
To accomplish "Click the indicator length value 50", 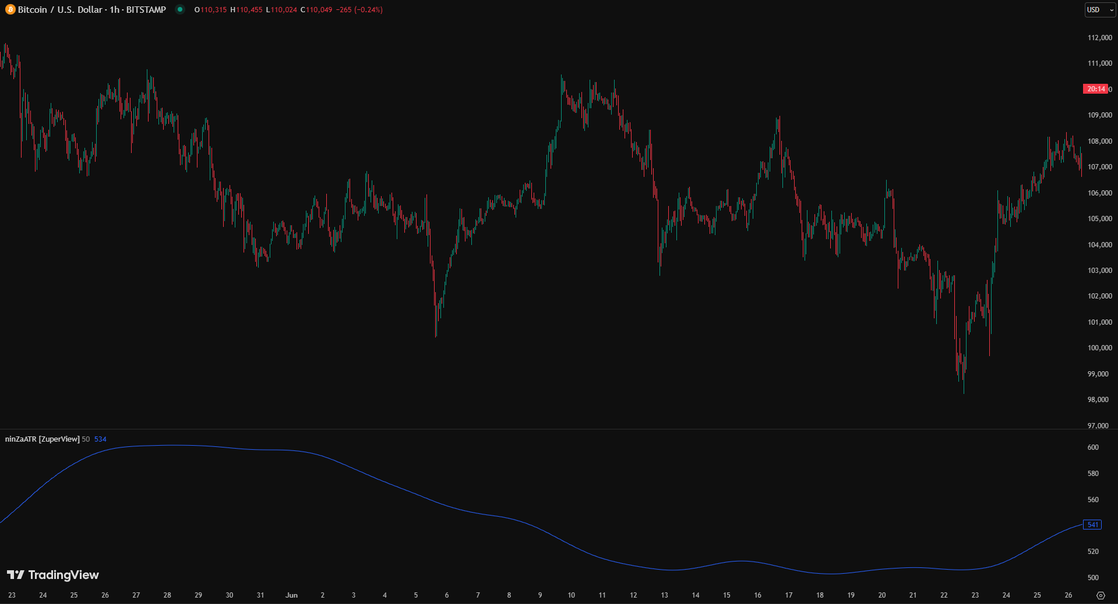I will click(x=86, y=439).
